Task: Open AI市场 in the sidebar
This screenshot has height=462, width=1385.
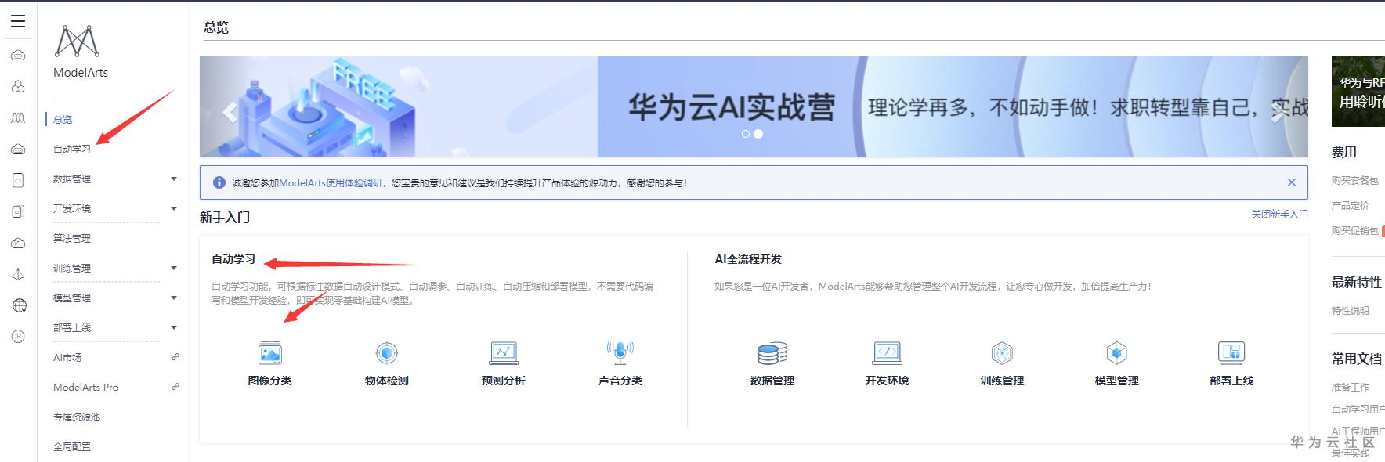Action: [x=67, y=358]
